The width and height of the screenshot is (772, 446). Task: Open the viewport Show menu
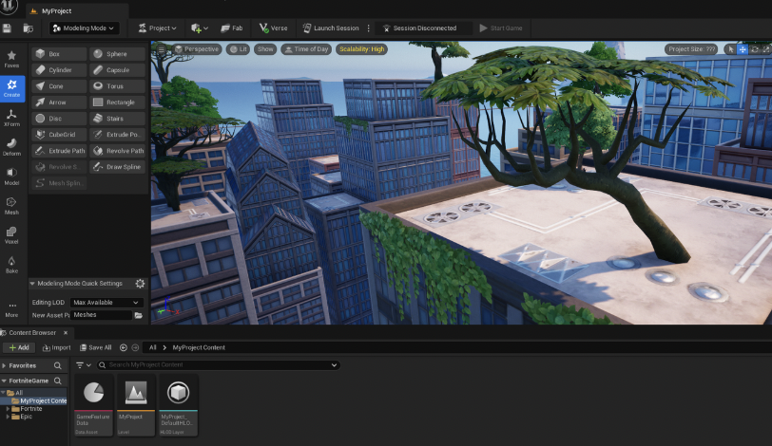pos(265,49)
